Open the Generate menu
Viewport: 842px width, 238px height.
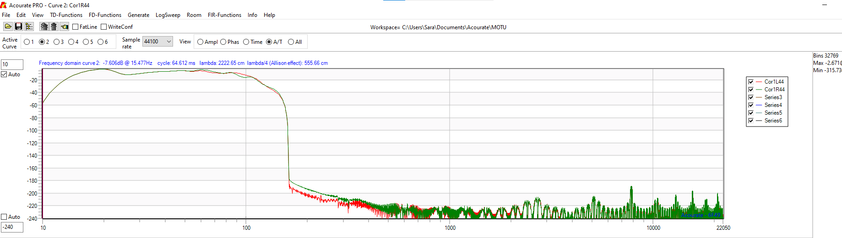click(x=138, y=15)
